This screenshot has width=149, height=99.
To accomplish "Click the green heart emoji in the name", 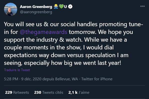I will [x=61, y=6].
